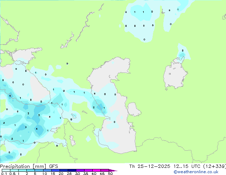Pick the 40–45 mm pink legend swatch
The width and height of the screenshot is (226, 175).
click(x=97, y=170)
